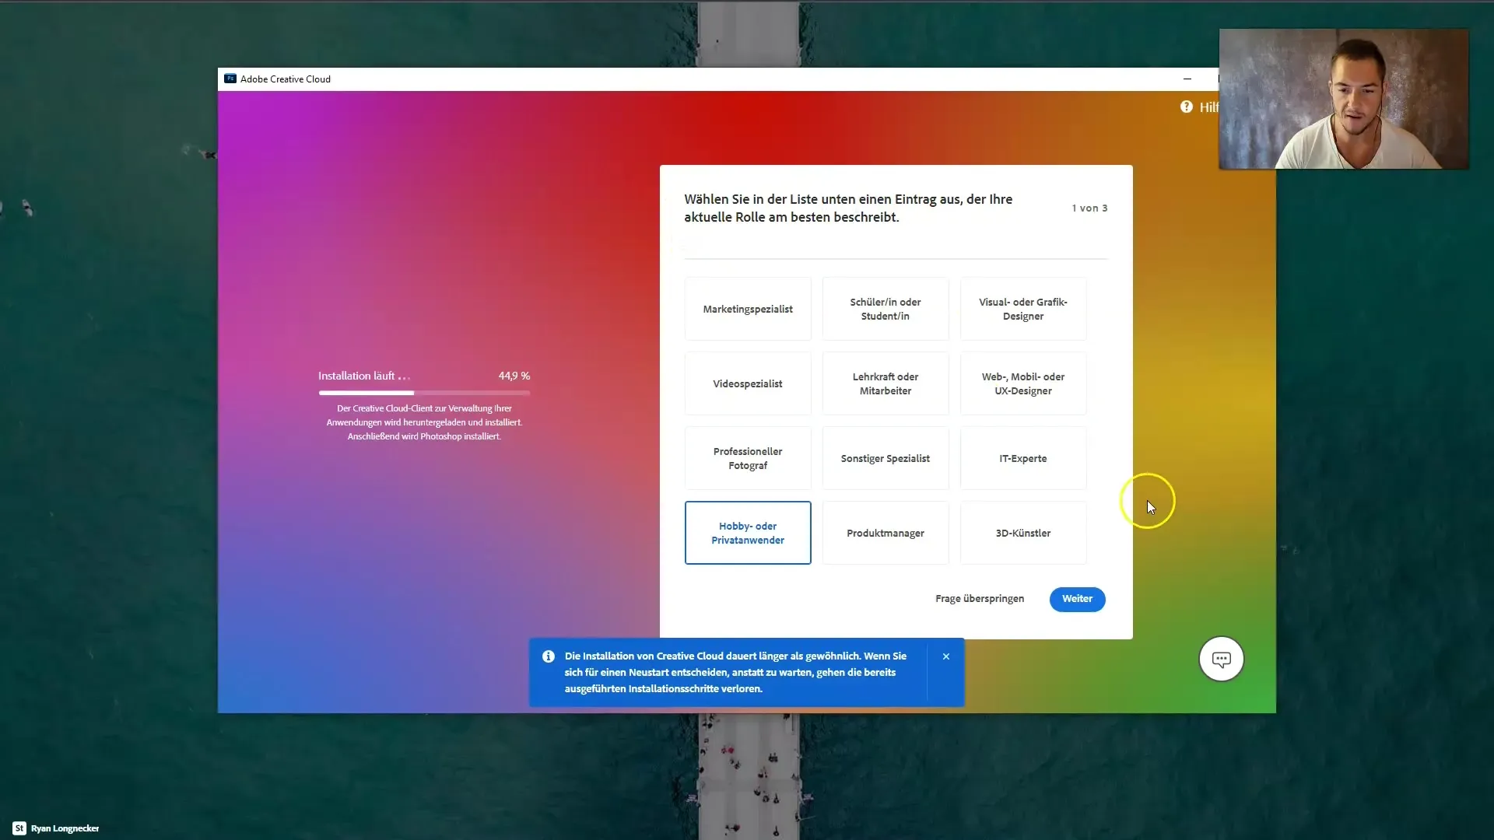Click the Creative Cloud-Client description text

tap(424, 422)
